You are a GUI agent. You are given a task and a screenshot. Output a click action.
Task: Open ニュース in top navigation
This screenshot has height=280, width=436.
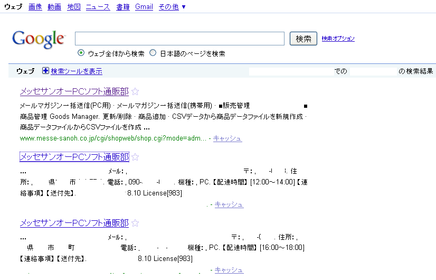point(98,7)
